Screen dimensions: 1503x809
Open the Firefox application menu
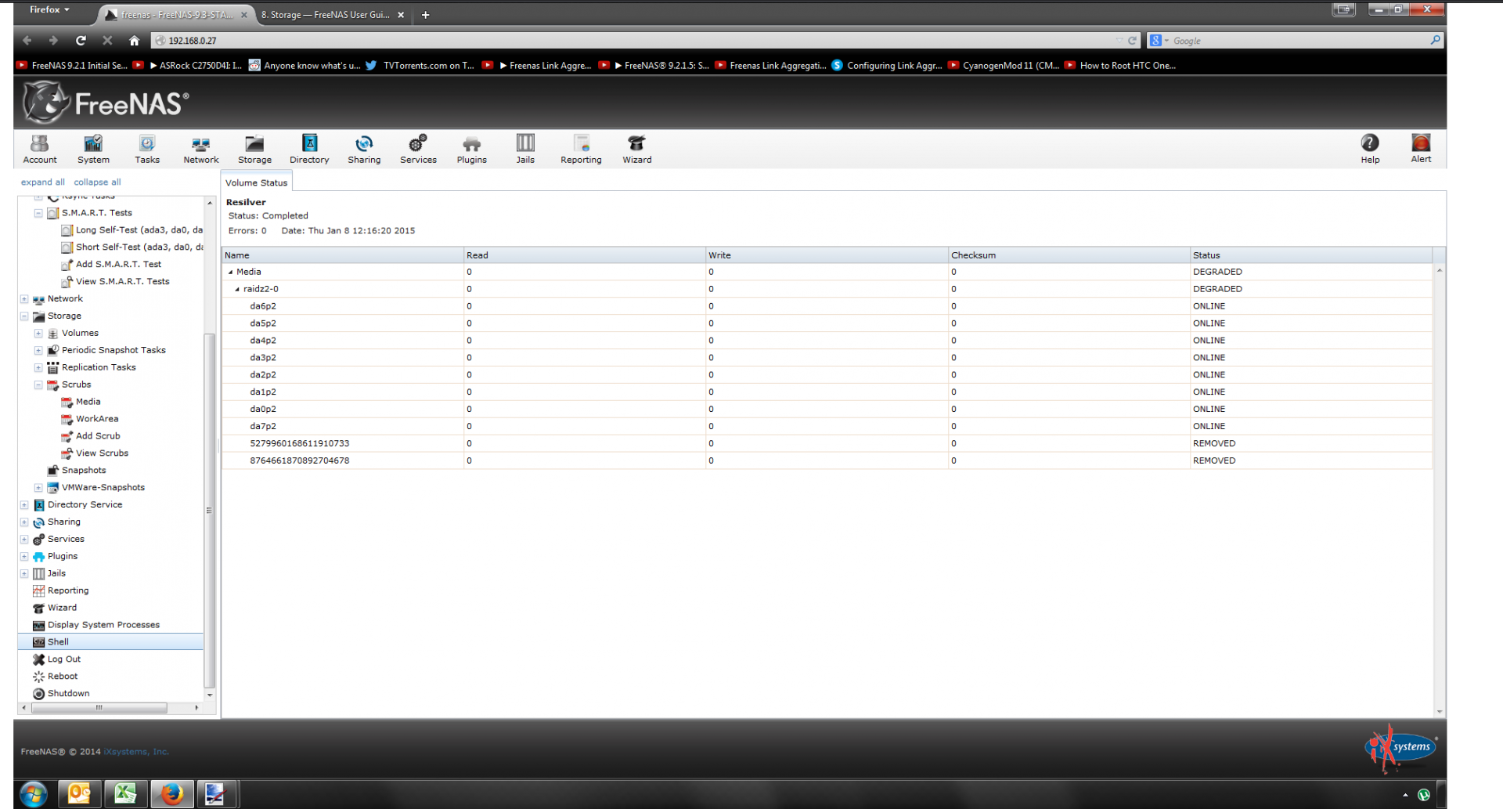49,9
